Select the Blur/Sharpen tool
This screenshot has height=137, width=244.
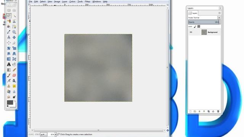pos(14,91)
